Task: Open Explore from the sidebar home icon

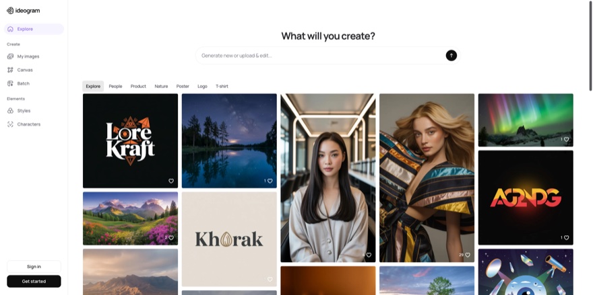Action: pos(10,29)
